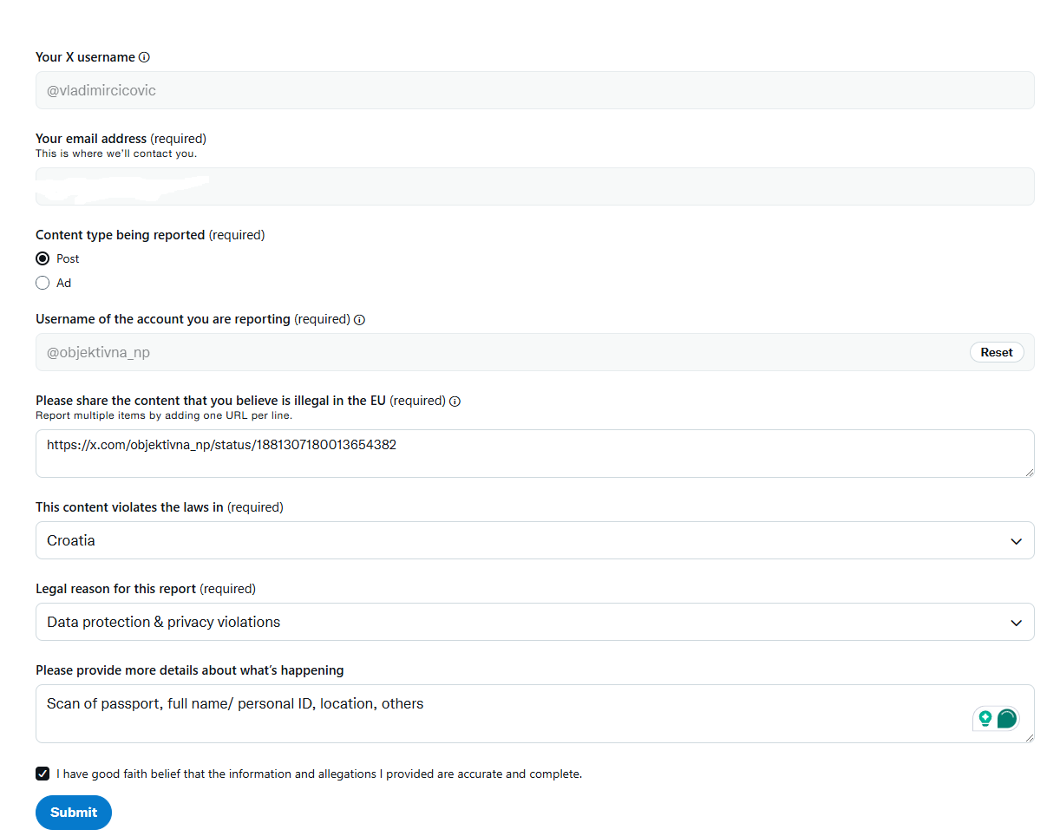The image size is (1060, 836).
Task: Click resize handle of the URL text area
Action: tap(1029, 472)
